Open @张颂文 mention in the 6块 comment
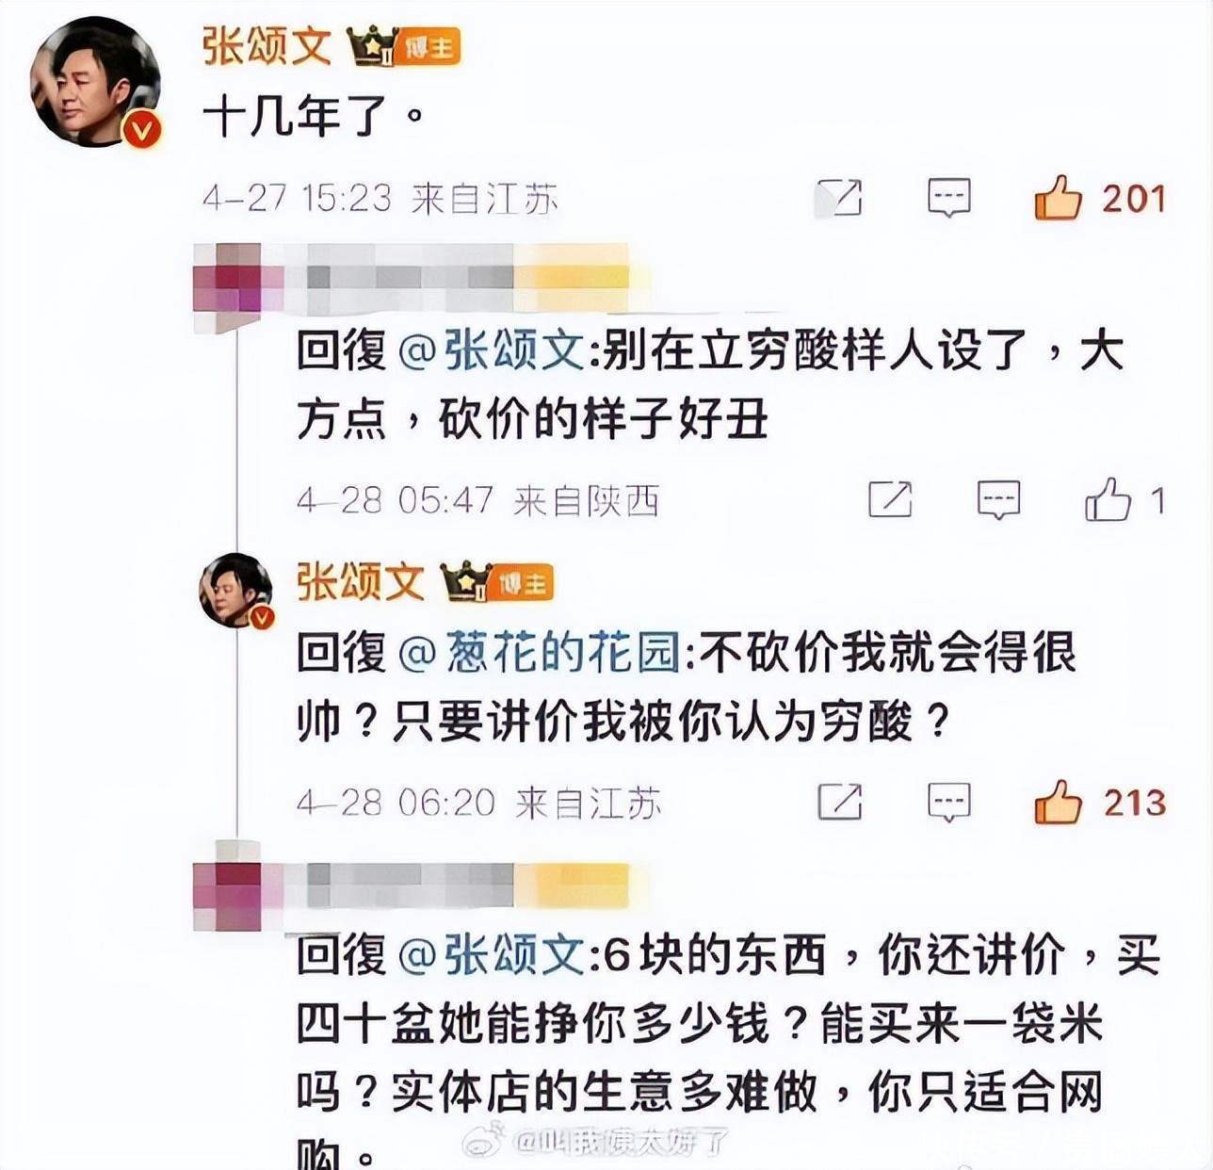Screen dimensions: 1213x1170 pos(493,955)
